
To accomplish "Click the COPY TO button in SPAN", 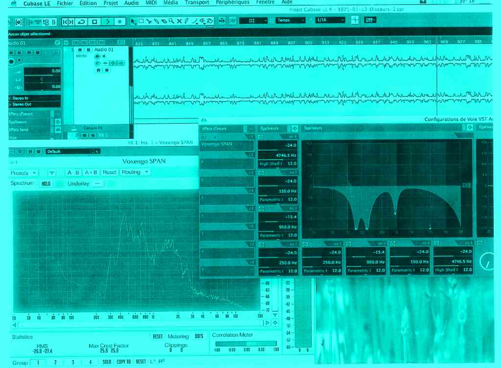I will click(x=124, y=362).
